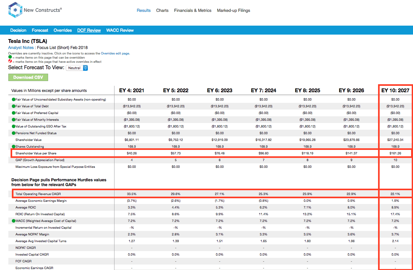This screenshot has width=413, height=270.
Task: Open the Select Forecast dropdown showing Neutral
Action: pyautogui.click(x=77, y=68)
